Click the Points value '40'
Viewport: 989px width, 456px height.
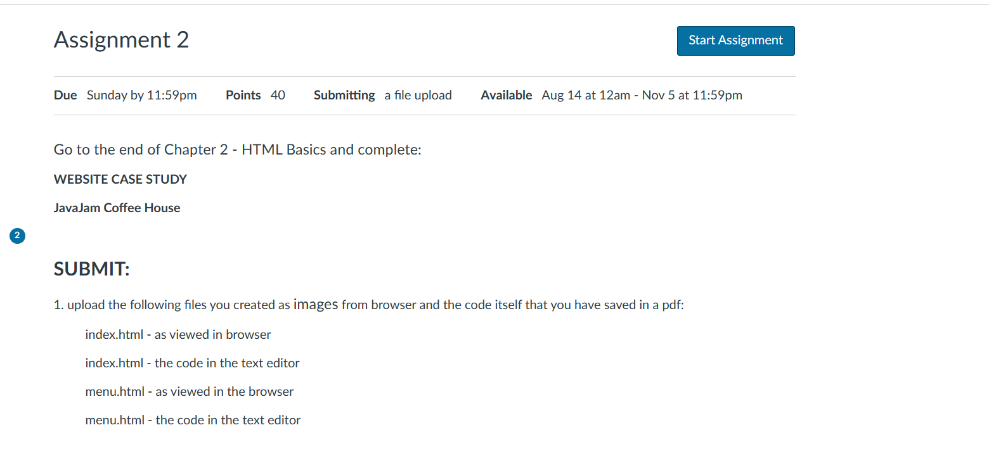coord(278,95)
